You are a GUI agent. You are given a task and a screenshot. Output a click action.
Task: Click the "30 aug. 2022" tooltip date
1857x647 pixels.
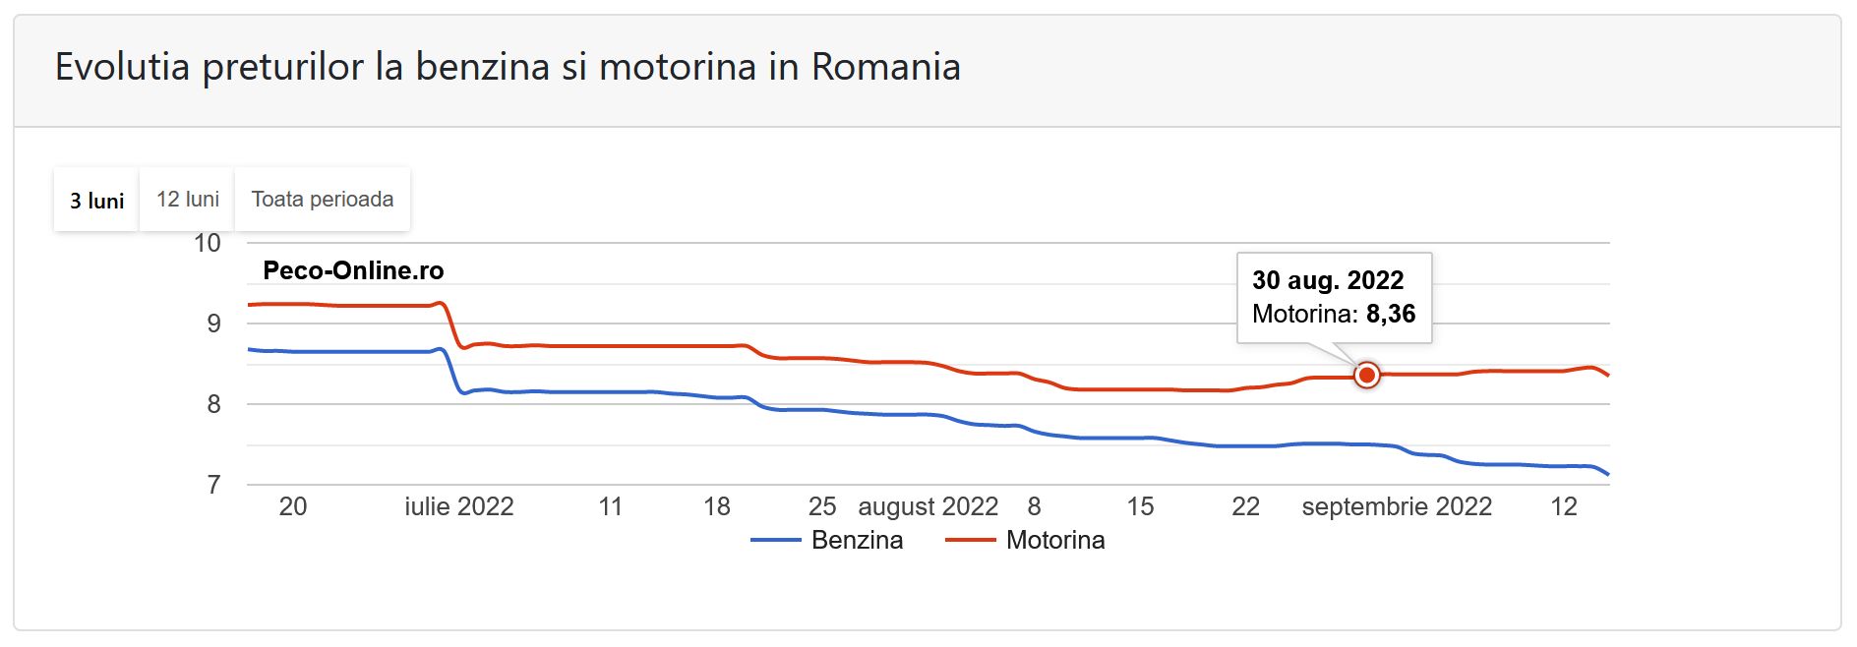[x=1328, y=280]
